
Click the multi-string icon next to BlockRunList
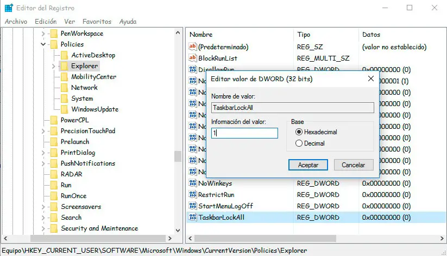[x=193, y=58]
